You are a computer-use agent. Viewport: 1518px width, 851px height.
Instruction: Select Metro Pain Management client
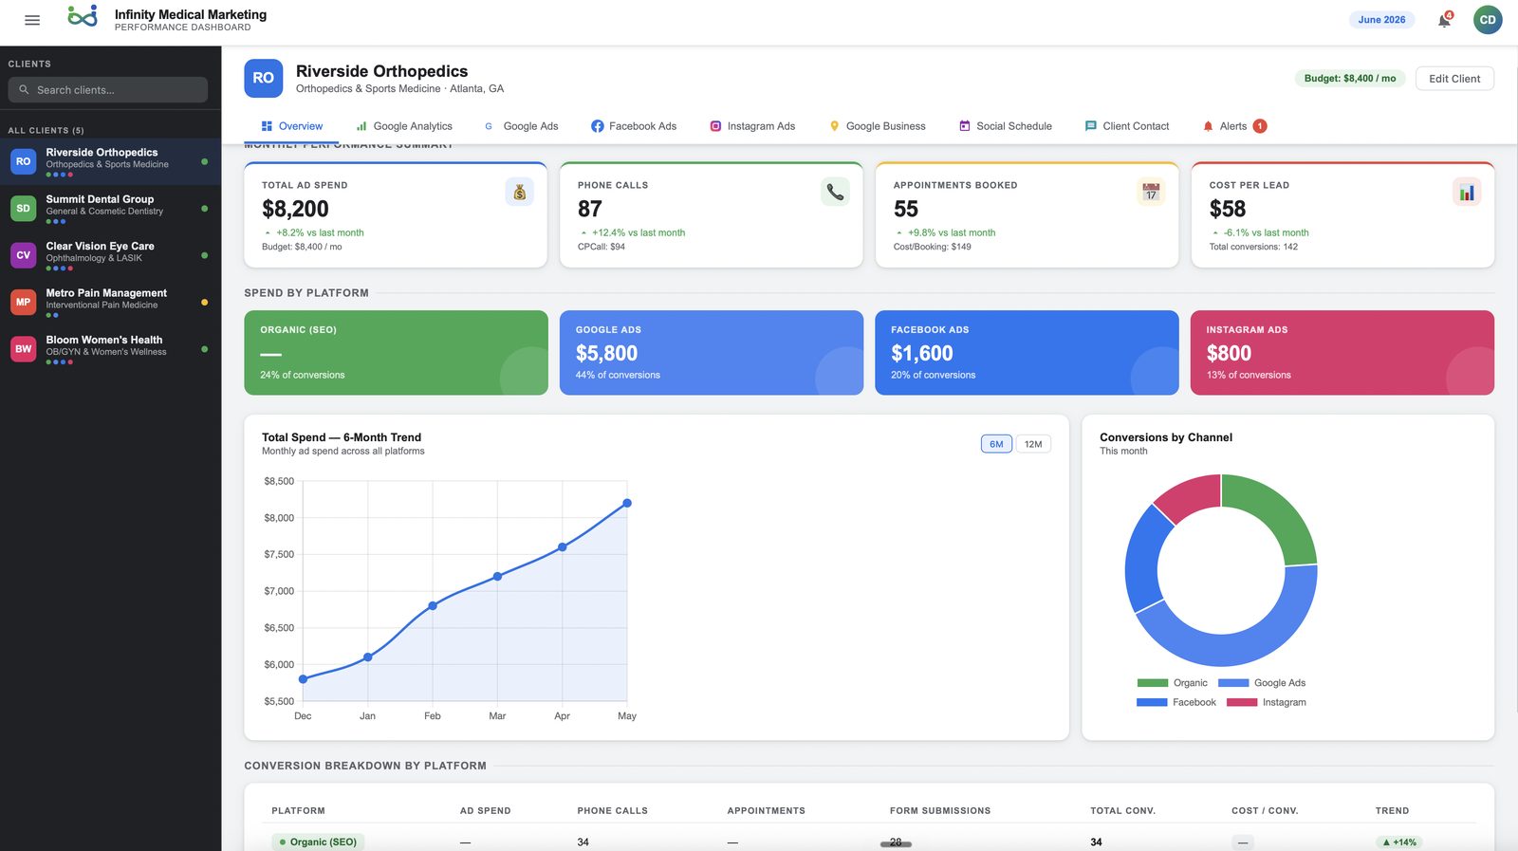(x=110, y=303)
